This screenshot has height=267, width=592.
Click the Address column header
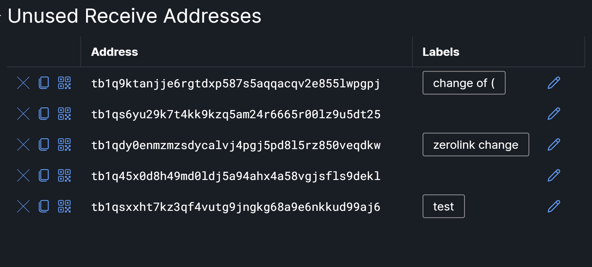coord(114,52)
